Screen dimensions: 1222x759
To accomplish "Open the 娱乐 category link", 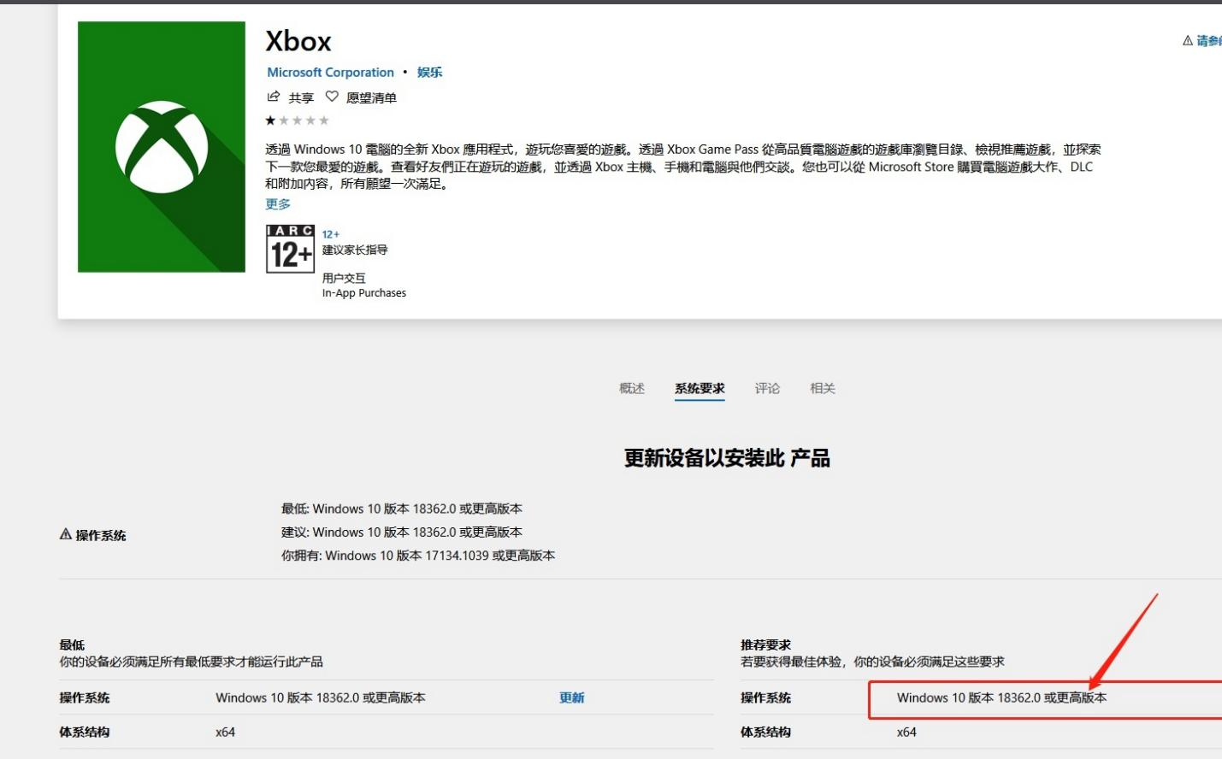I will 429,73.
